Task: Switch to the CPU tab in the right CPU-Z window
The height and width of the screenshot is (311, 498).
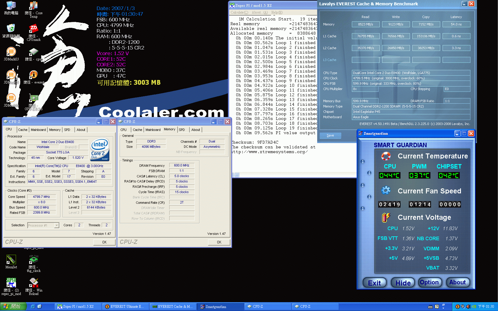Action: tap(124, 130)
